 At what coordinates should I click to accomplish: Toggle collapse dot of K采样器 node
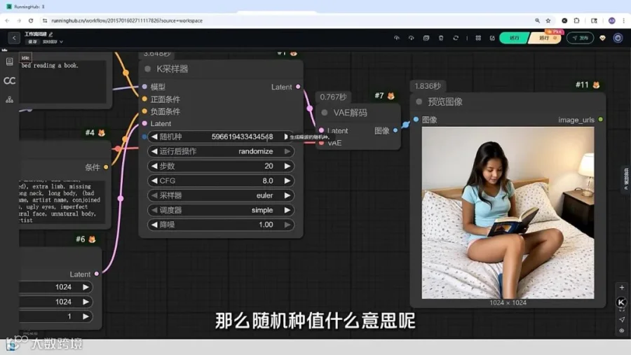click(x=148, y=69)
